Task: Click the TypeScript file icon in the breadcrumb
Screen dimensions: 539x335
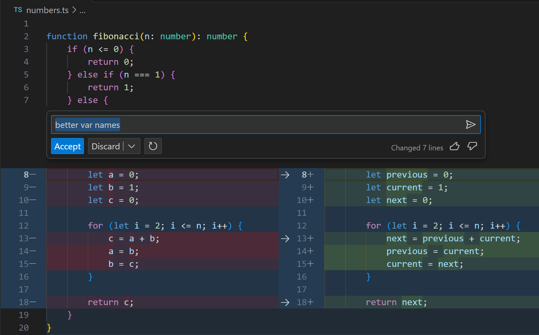Action: pos(18,10)
